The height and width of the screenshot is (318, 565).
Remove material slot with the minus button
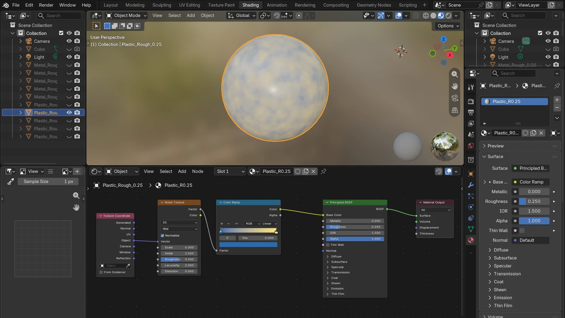557,108
